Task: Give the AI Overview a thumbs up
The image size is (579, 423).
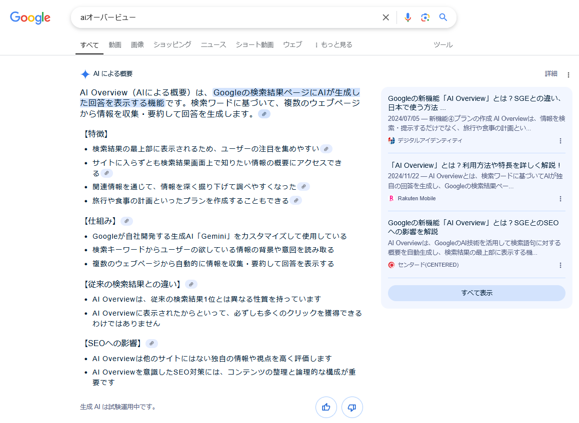Action: 326,408
